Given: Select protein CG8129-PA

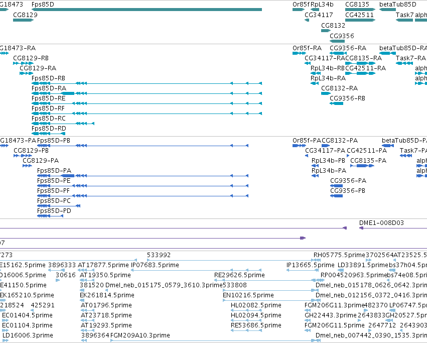Looking at the screenshot, I should (x=41, y=161).
